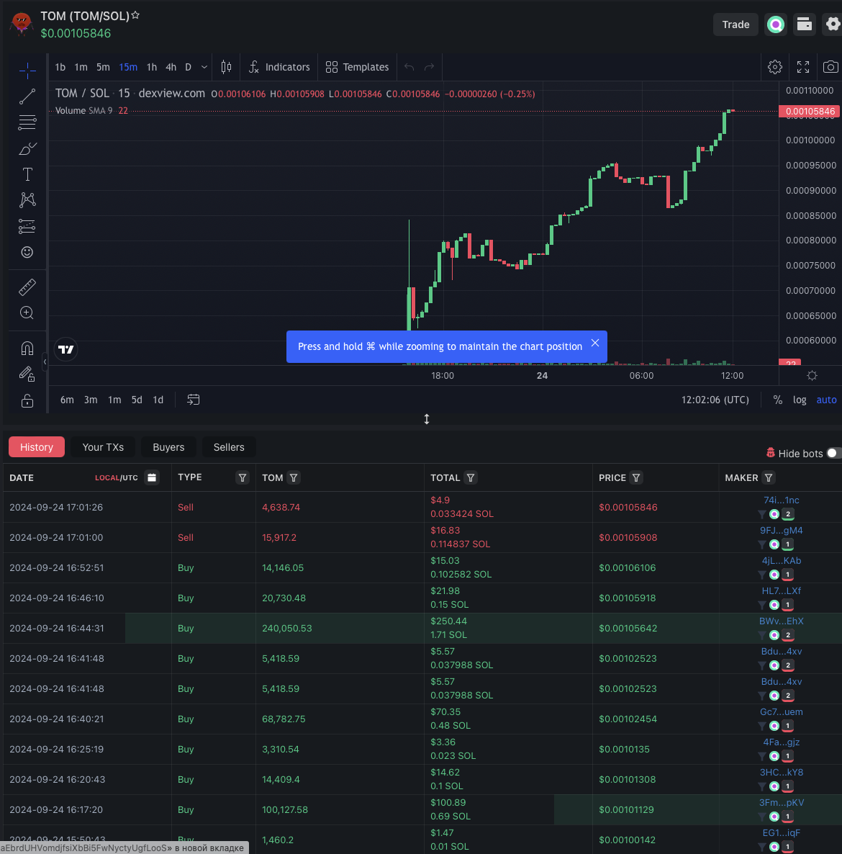The height and width of the screenshot is (854, 842).
Task: Toggle log scale mode
Action: (x=800, y=400)
